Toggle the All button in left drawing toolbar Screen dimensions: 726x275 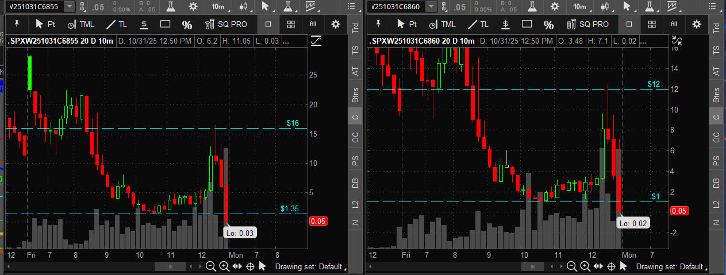[313, 24]
